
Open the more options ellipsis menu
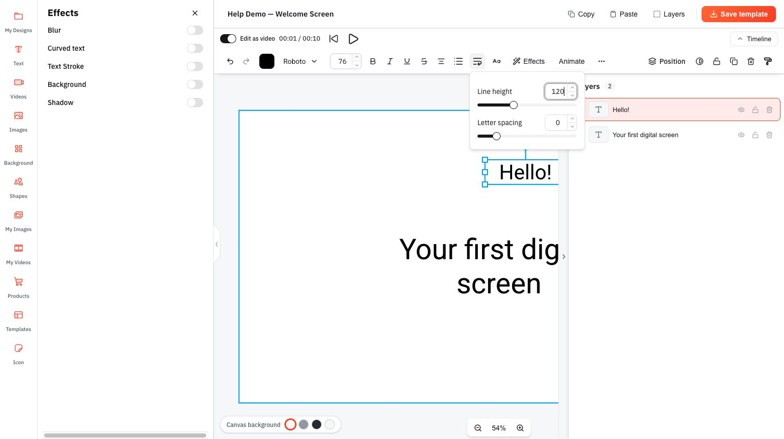coord(602,61)
